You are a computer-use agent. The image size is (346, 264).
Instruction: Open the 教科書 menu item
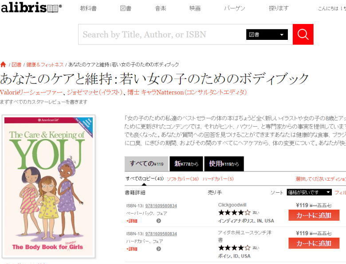(88, 8)
